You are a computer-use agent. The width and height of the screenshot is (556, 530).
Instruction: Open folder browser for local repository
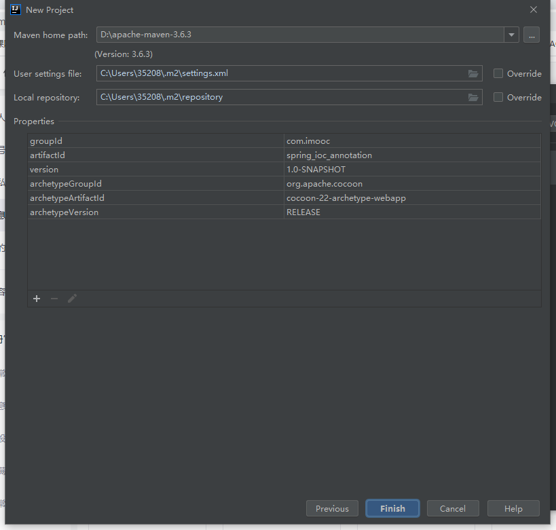(x=473, y=97)
